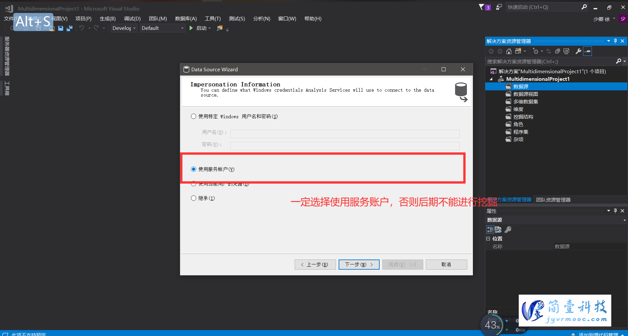The height and width of the screenshot is (336, 628).
Task: Click the 下一步(N) next button
Action: [359, 264]
